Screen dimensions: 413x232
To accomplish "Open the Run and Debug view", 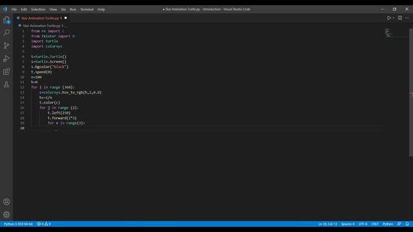I will pyautogui.click(x=6, y=59).
